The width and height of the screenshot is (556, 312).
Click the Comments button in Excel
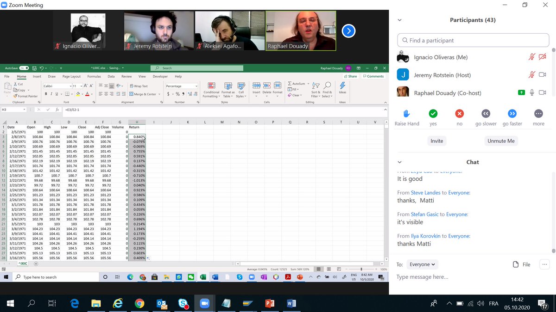(x=373, y=76)
